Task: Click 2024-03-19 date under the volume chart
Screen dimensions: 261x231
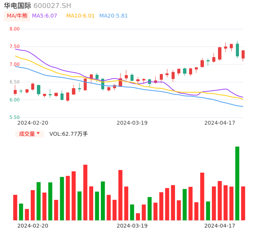Action: [x=132, y=226]
